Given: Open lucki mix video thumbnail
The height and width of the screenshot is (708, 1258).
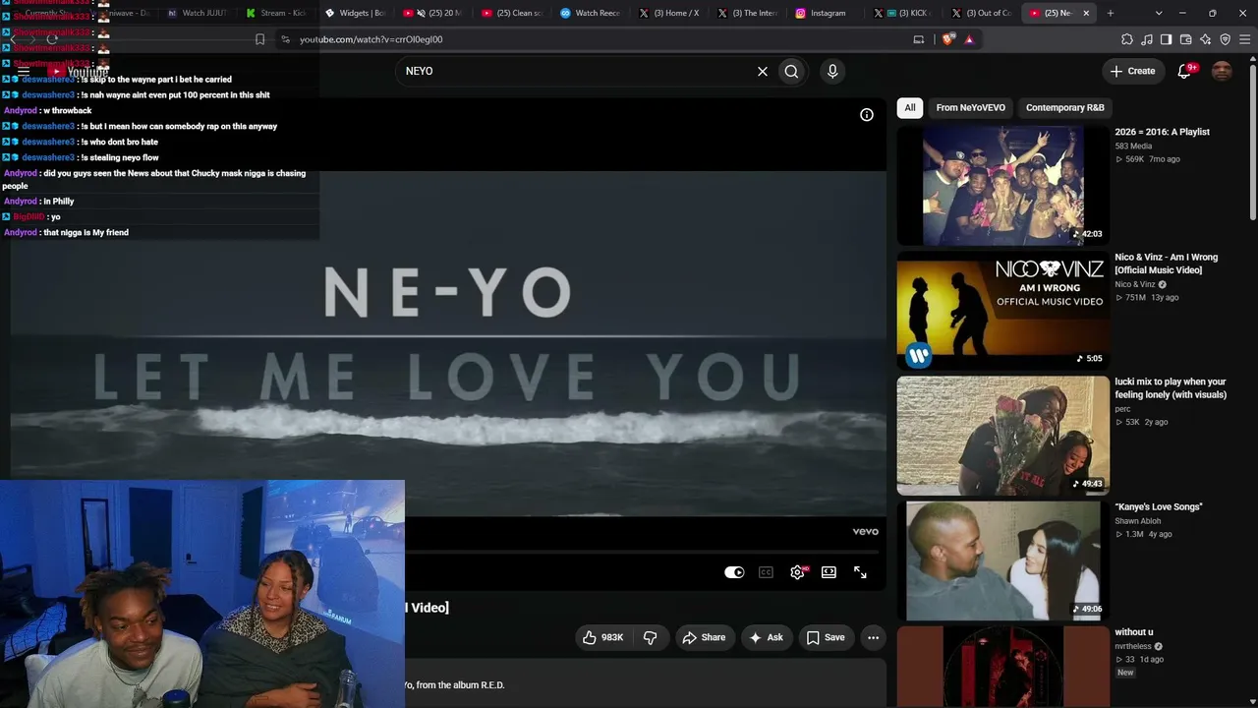Looking at the screenshot, I should 1002,435.
